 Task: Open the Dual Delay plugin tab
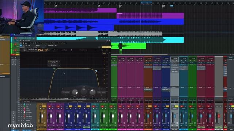(63, 43)
